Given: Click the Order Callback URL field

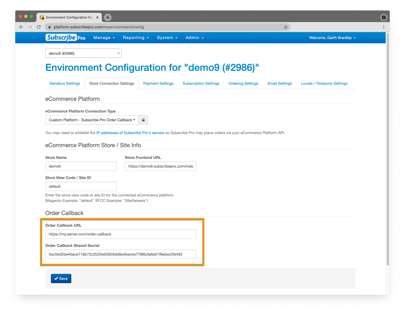Looking at the screenshot, I should [x=121, y=234].
